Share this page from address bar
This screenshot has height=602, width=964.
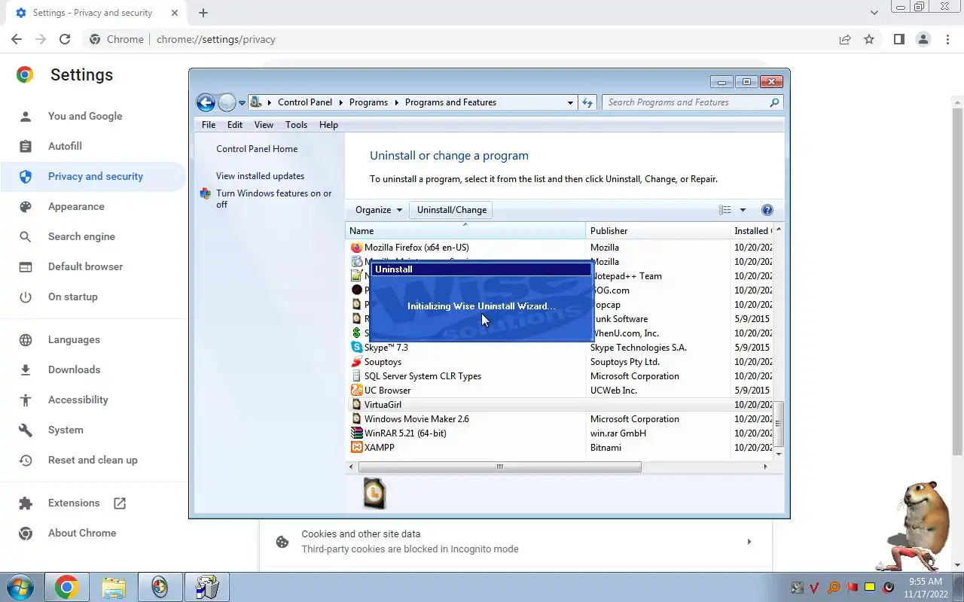pos(845,39)
